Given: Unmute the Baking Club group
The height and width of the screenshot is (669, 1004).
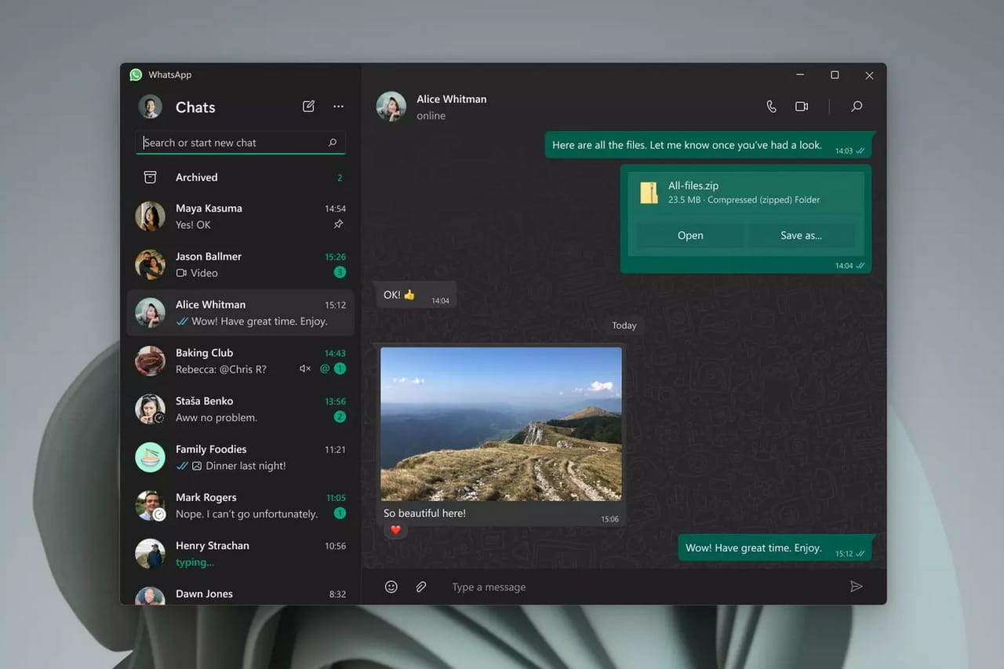Looking at the screenshot, I should coord(304,368).
